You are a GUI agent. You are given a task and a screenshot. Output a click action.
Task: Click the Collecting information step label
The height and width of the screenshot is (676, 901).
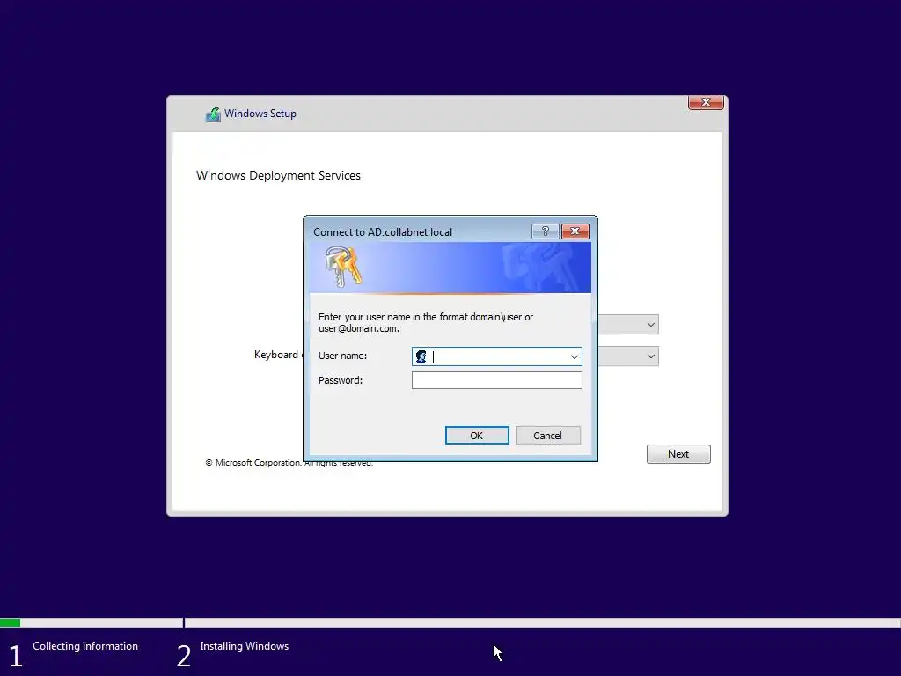tap(85, 645)
